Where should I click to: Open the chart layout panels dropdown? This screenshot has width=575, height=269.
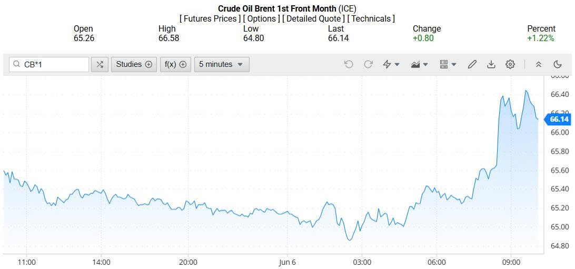point(448,64)
